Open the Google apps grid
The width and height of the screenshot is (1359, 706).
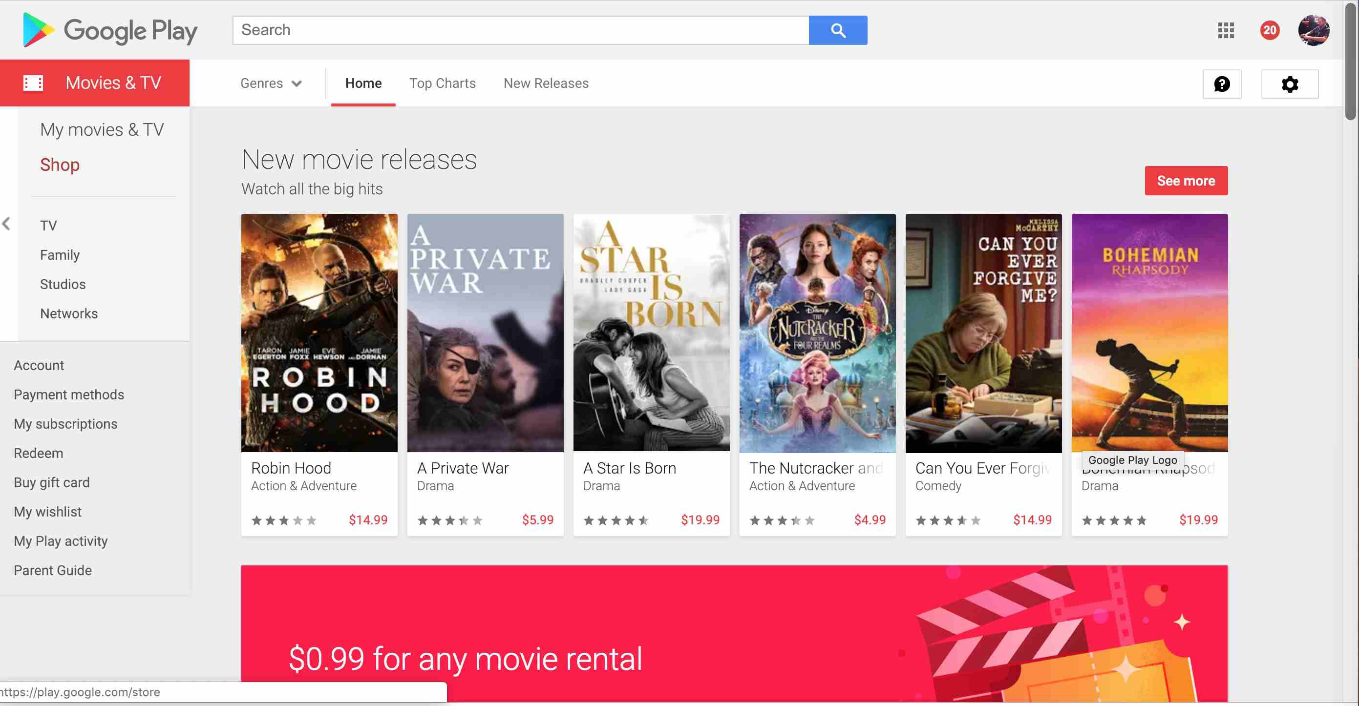click(x=1226, y=30)
